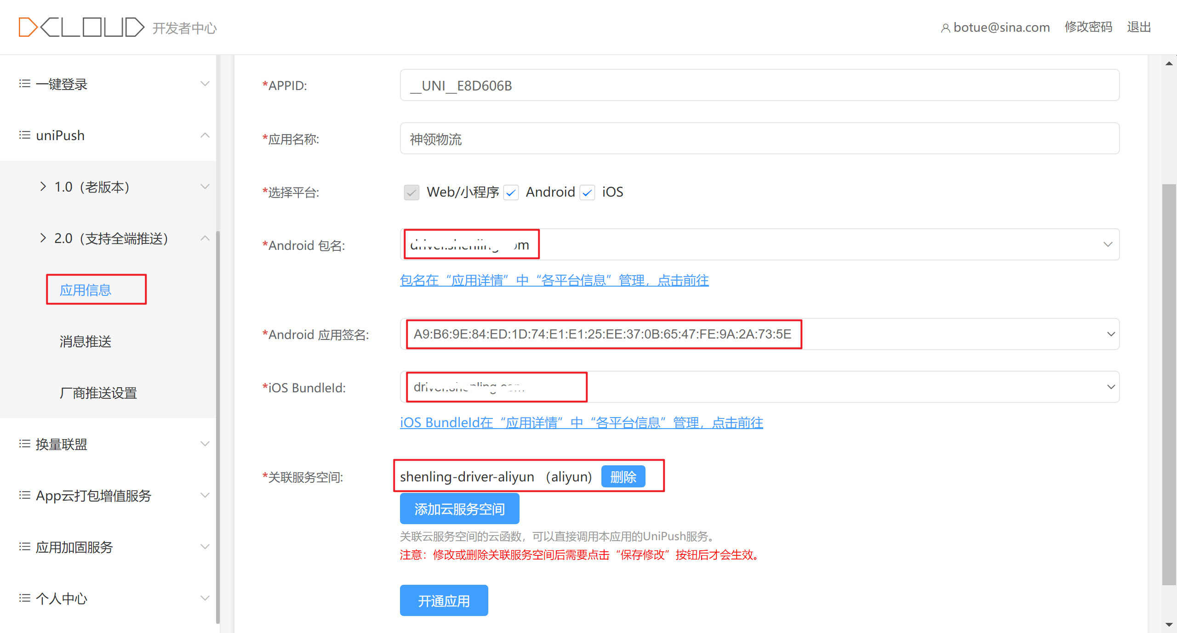Click the 开通应用 button
The image size is (1177, 633).
(444, 600)
